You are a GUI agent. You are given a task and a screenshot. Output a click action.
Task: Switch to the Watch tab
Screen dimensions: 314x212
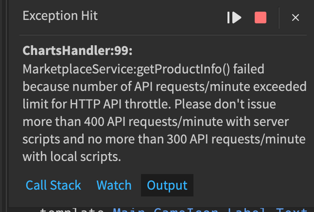click(114, 185)
